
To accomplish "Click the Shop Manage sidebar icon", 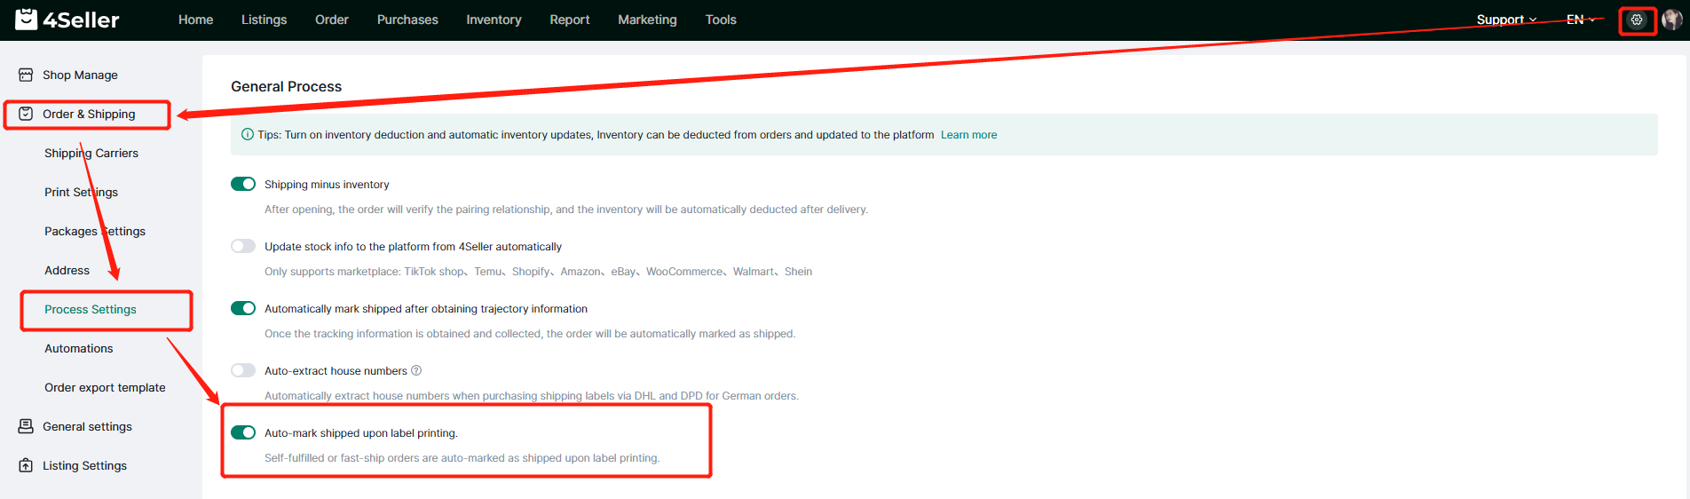I will 26,75.
